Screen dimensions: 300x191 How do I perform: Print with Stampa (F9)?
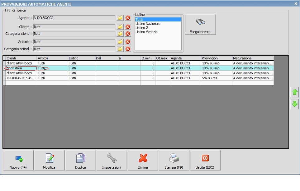pyautogui.click(x=174, y=160)
